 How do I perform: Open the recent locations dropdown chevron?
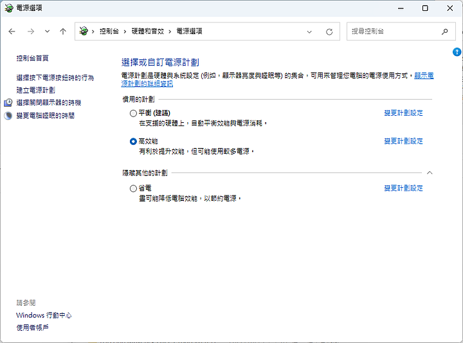pos(47,32)
